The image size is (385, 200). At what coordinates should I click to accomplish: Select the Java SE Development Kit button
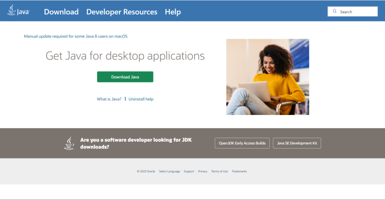(x=297, y=143)
